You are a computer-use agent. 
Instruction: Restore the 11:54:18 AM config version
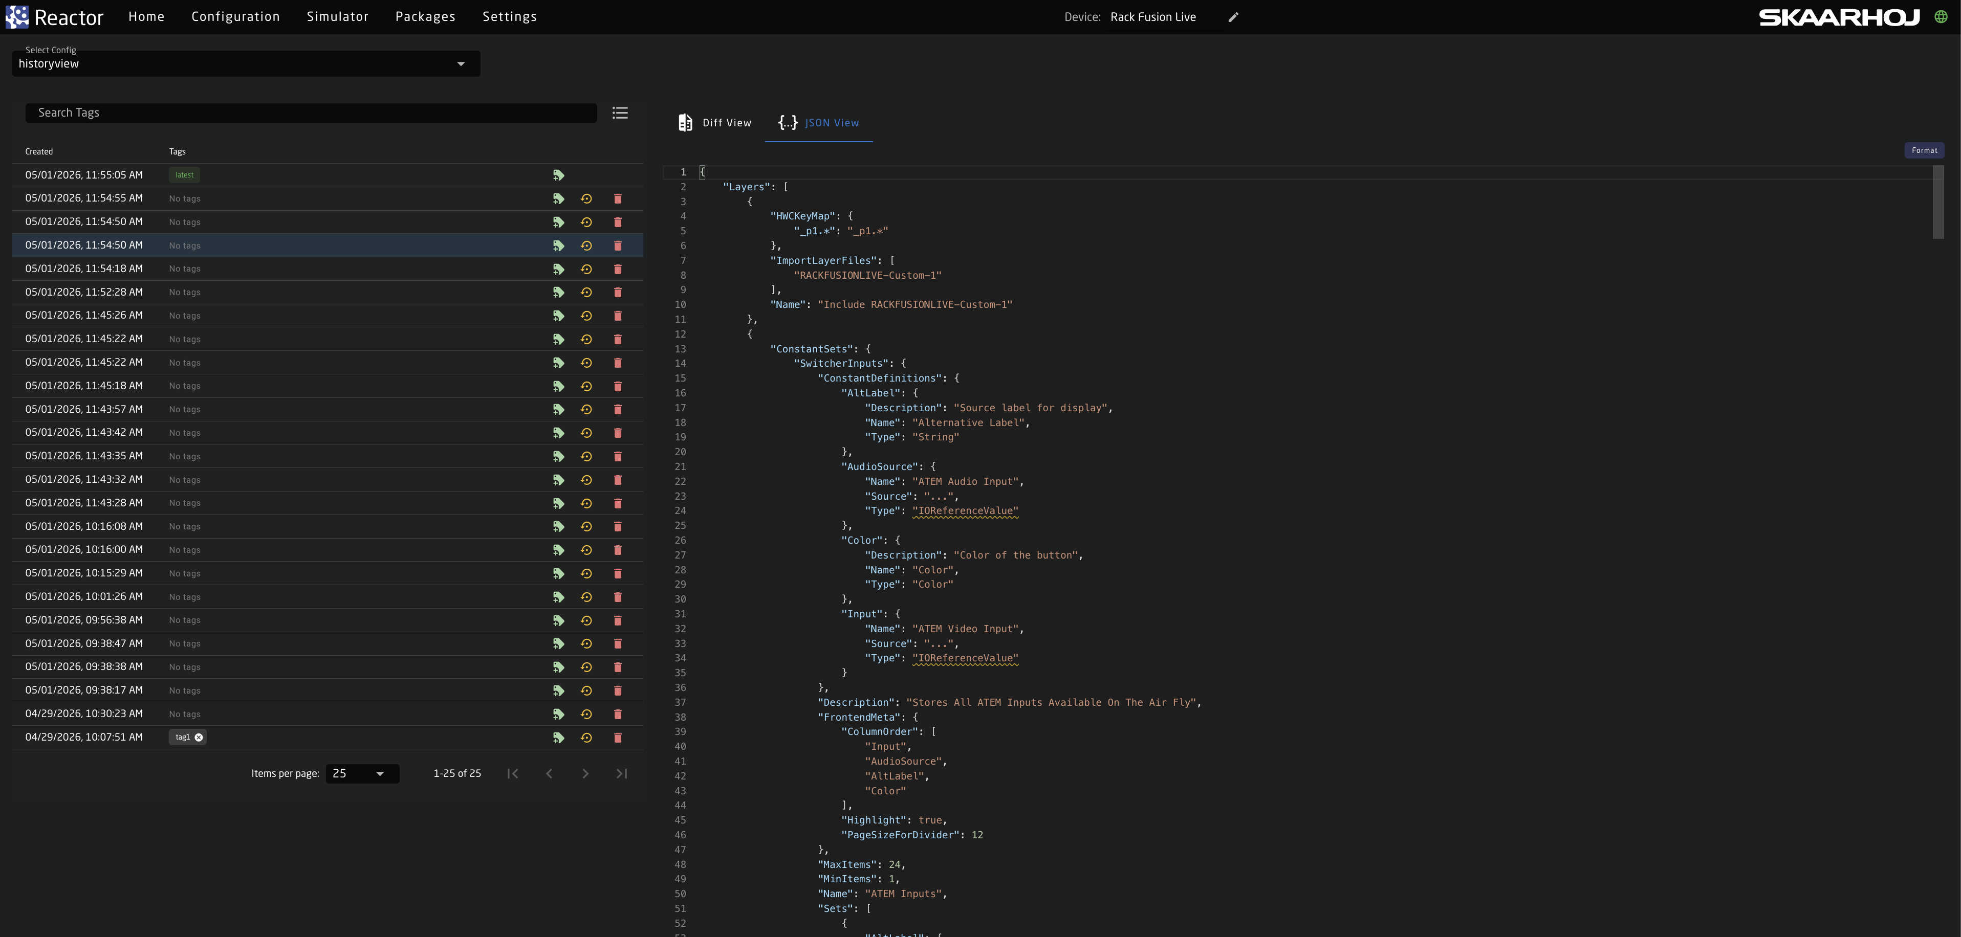(x=586, y=269)
